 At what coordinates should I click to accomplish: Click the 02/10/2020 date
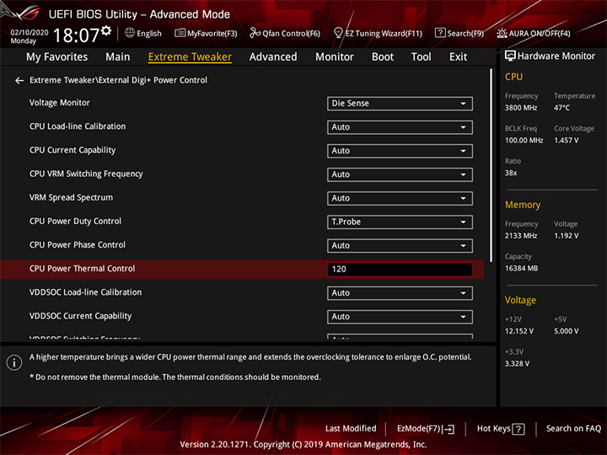click(29, 33)
